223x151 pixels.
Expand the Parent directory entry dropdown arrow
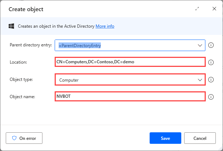pos(200,45)
